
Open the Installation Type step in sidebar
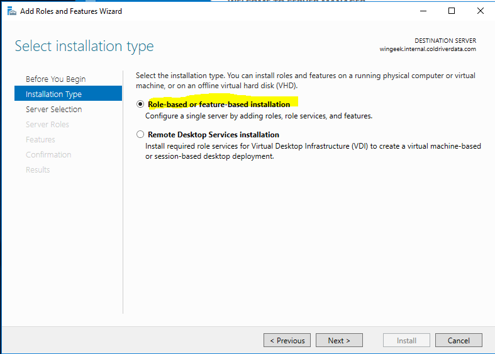[x=53, y=94]
